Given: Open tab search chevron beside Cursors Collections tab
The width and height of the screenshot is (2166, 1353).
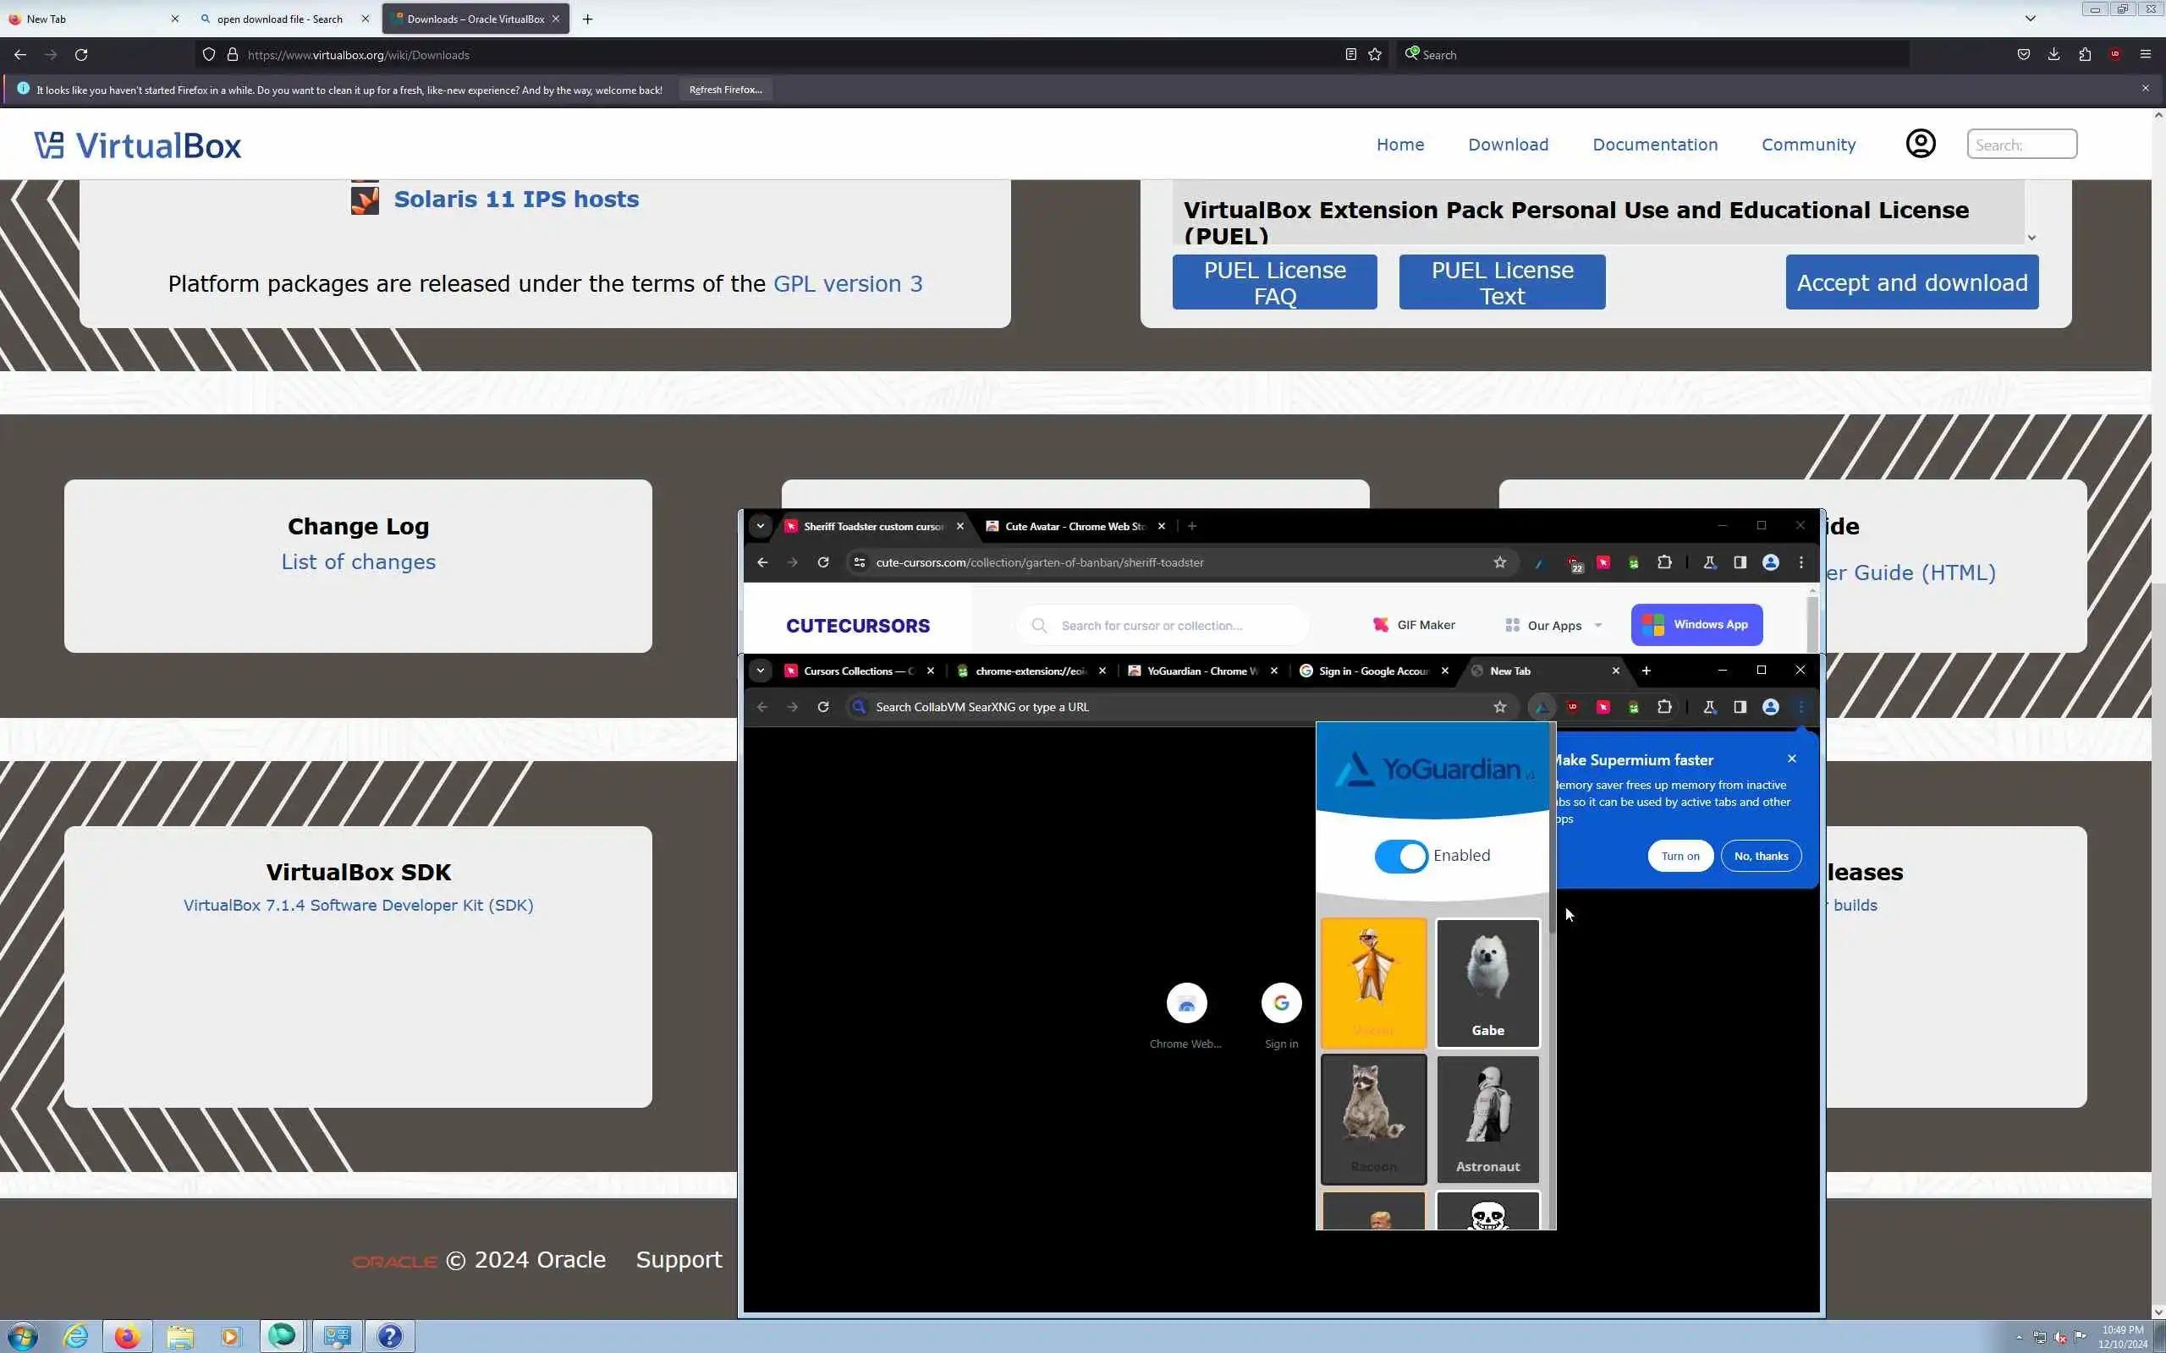Looking at the screenshot, I should point(760,671).
